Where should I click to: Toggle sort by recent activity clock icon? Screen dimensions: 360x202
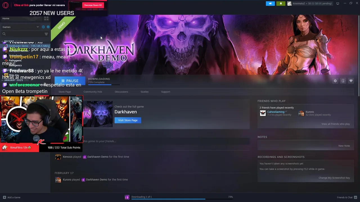pyautogui.click(x=43, y=27)
